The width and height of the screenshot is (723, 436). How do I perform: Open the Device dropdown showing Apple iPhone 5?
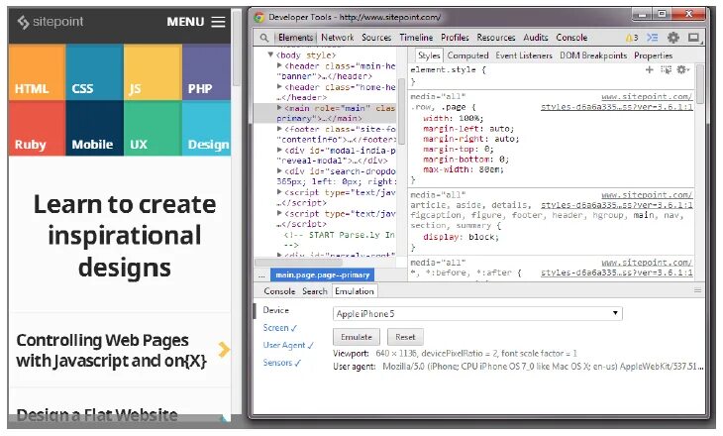point(477,314)
